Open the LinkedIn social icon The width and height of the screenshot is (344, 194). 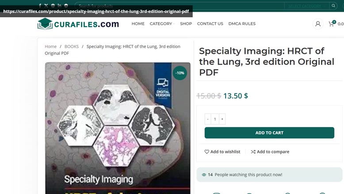[59, 6]
